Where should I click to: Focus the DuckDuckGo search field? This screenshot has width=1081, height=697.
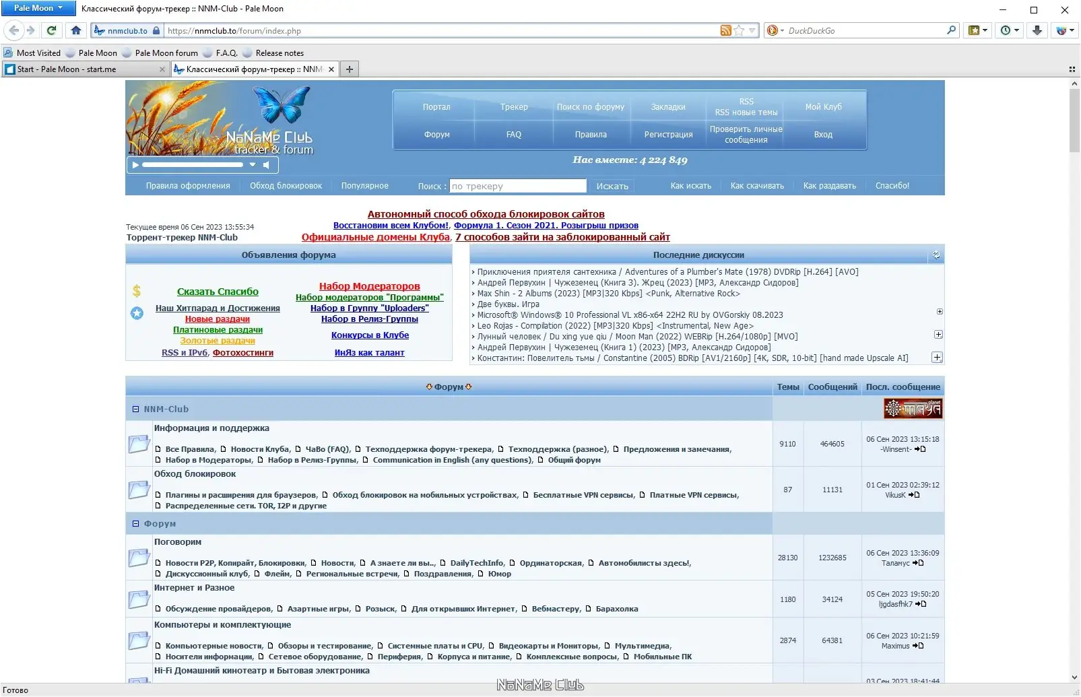click(866, 30)
